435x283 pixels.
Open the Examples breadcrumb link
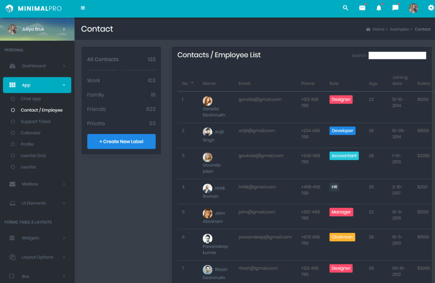[x=399, y=29]
